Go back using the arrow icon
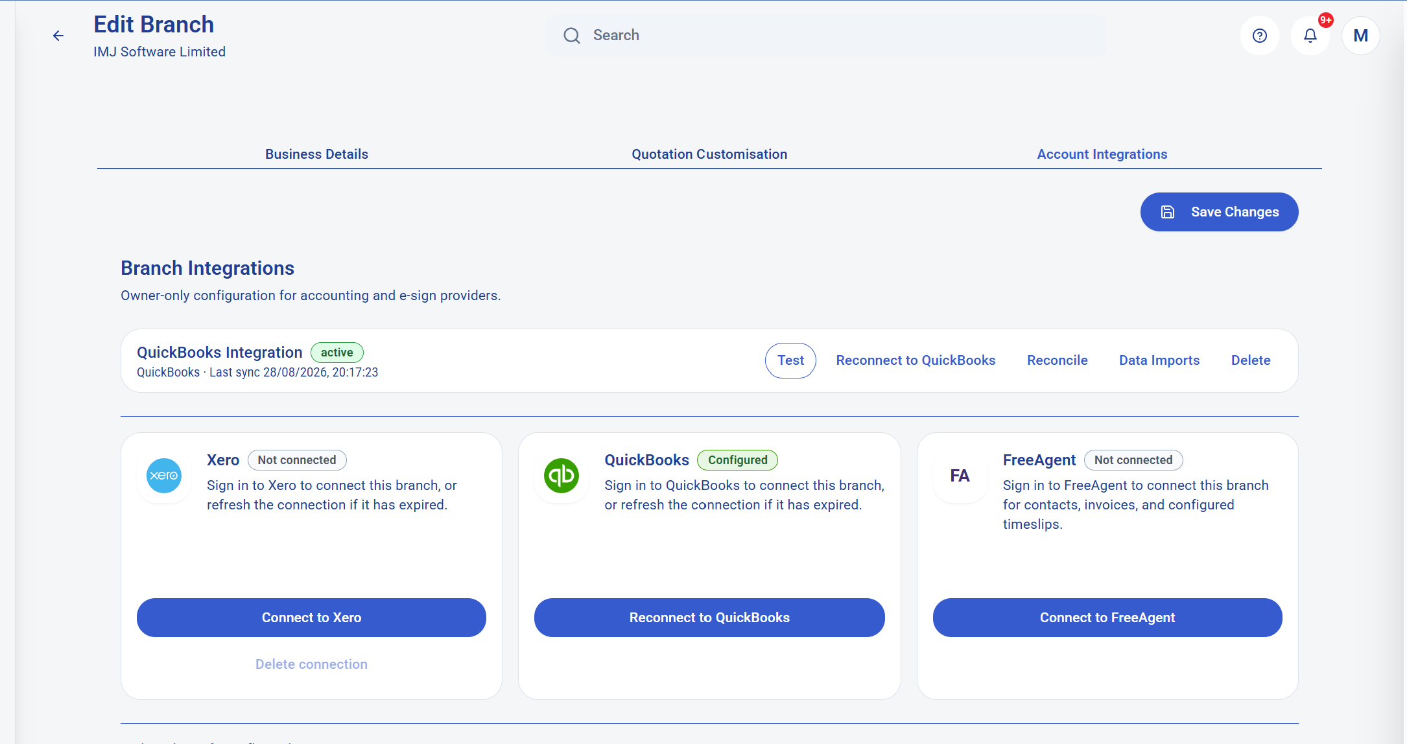The height and width of the screenshot is (744, 1407). 58,36
